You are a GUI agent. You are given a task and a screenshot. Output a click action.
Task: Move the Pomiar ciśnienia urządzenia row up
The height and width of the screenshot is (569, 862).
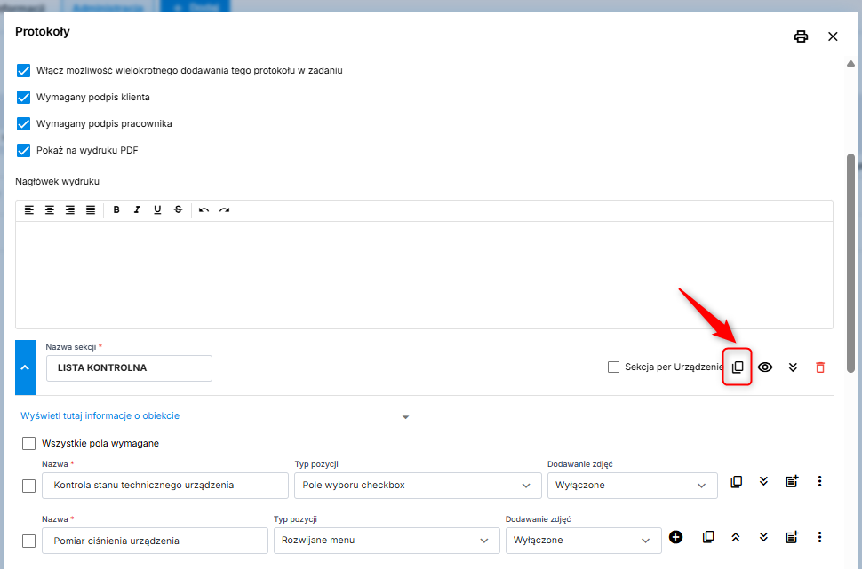point(736,537)
